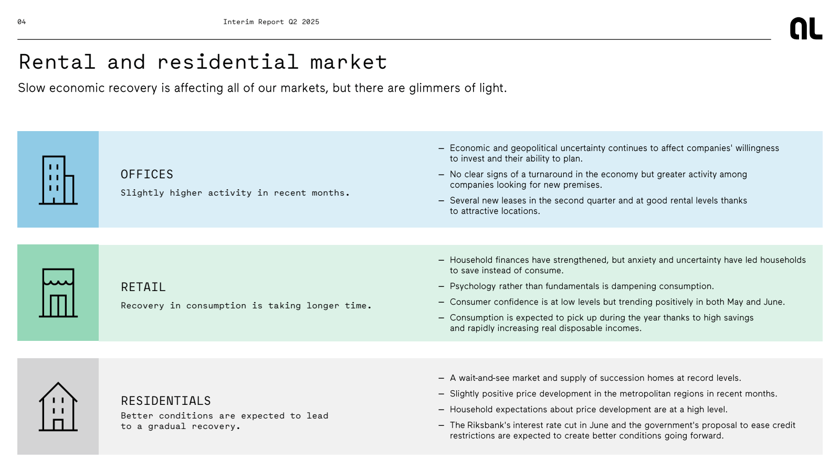Select the RESIDENTIALS heading
Image resolution: width=840 pixels, height=472 pixels.
click(166, 401)
